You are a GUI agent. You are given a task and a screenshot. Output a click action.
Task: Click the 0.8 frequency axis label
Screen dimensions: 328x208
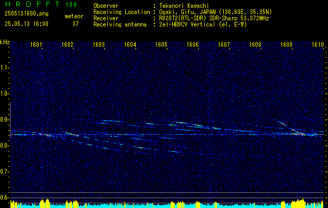click(x=4, y=146)
